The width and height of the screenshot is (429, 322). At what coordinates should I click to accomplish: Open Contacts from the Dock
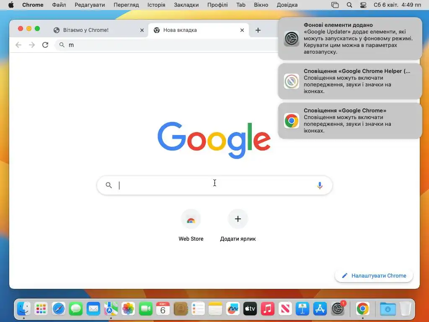pos(181,309)
